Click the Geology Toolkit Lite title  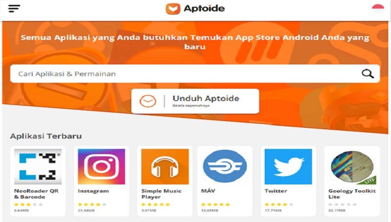352,194
